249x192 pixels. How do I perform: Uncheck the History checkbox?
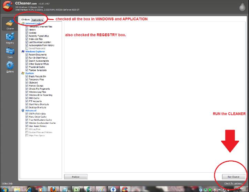point(27,30)
